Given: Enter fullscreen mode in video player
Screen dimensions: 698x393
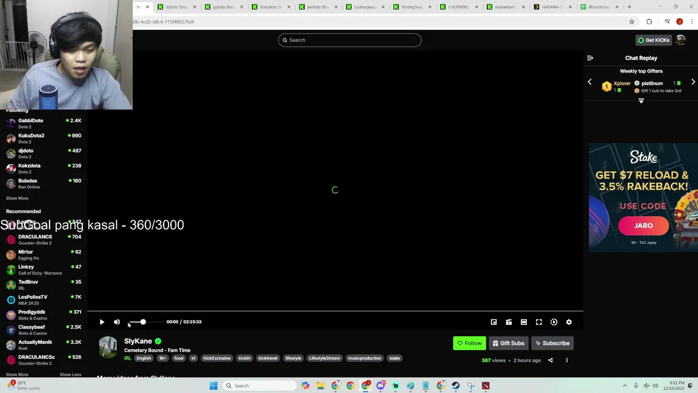Looking at the screenshot, I should (539, 322).
